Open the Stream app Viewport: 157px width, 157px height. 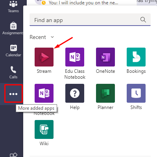[44, 57]
